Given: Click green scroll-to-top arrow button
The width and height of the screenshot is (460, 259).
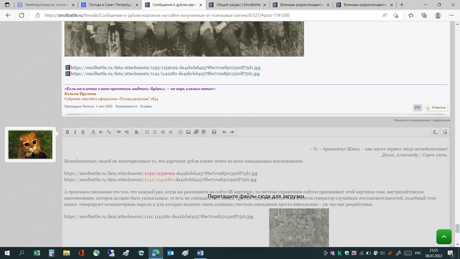Looking at the screenshot, I should click(x=444, y=237).
